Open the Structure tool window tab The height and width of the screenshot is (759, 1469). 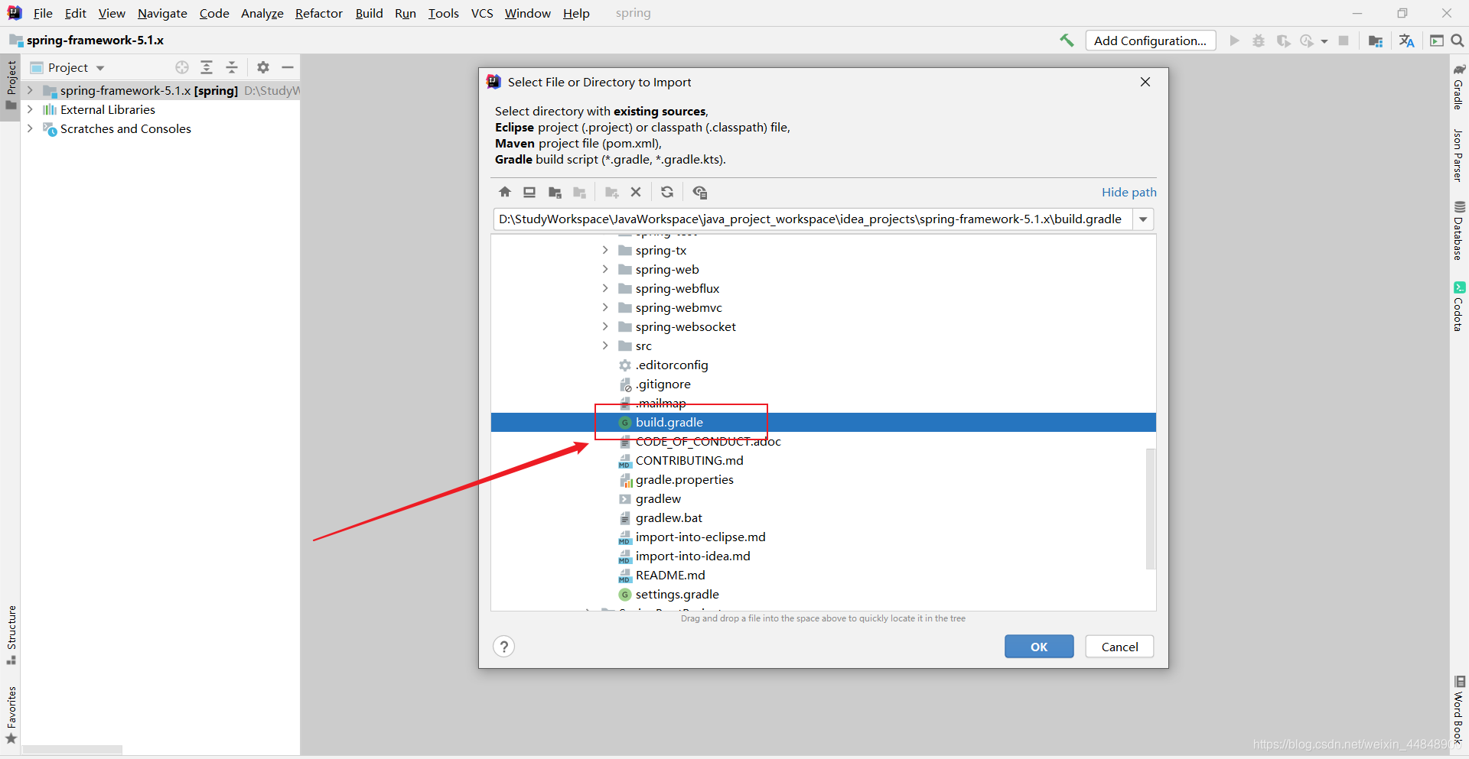click(11, 634)
